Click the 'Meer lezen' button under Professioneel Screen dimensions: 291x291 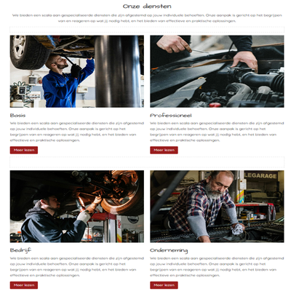[x=164, y=150]
